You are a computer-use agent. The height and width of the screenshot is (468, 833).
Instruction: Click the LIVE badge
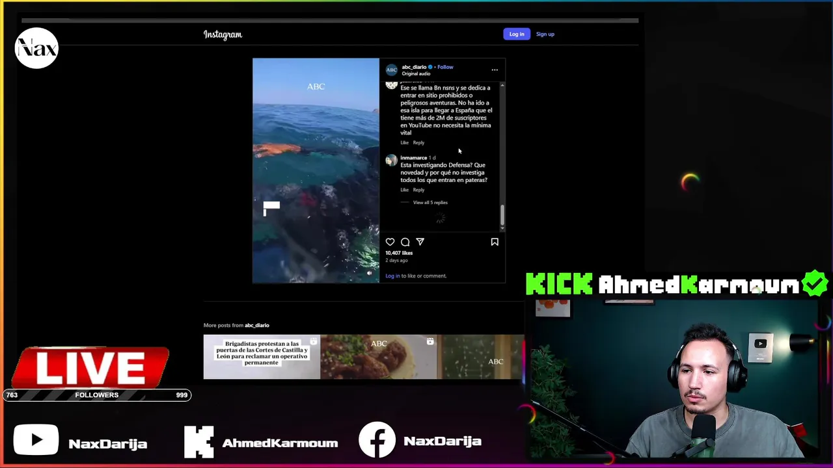[91, 368]
